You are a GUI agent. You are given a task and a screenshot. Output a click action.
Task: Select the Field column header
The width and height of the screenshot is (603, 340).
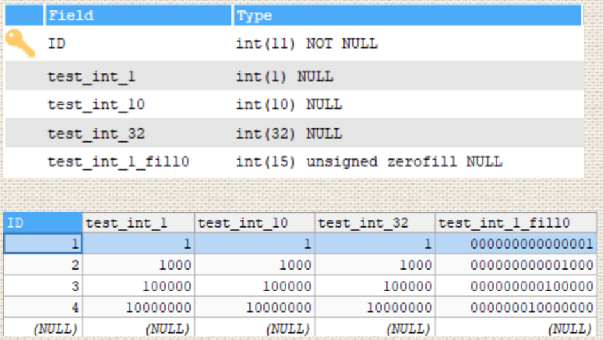click(139, 15)
